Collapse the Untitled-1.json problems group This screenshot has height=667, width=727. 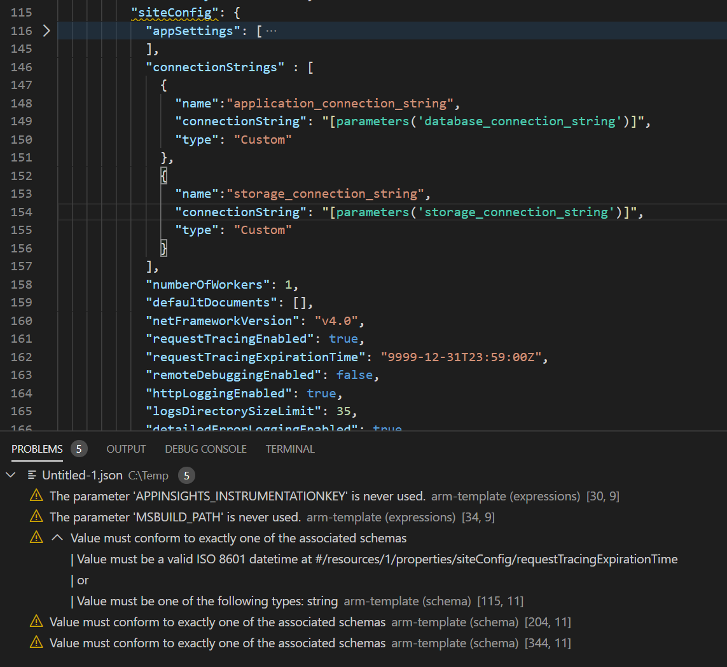pos(10,474)
